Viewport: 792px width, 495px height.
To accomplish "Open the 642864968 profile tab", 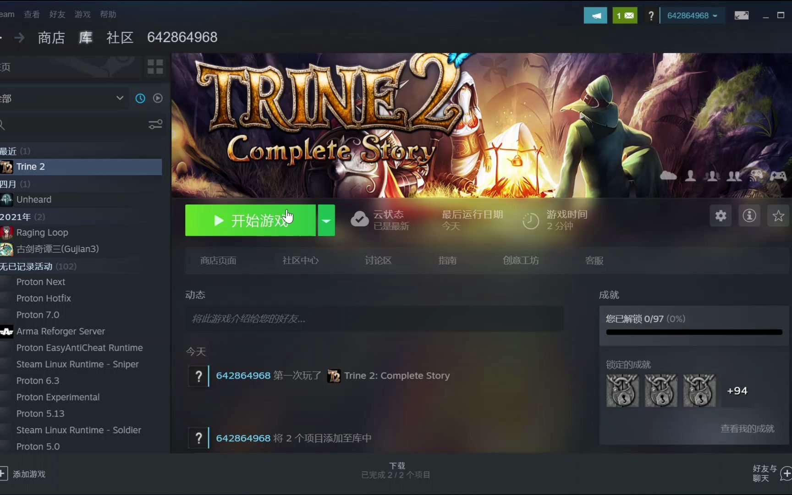I will [182, 38].
